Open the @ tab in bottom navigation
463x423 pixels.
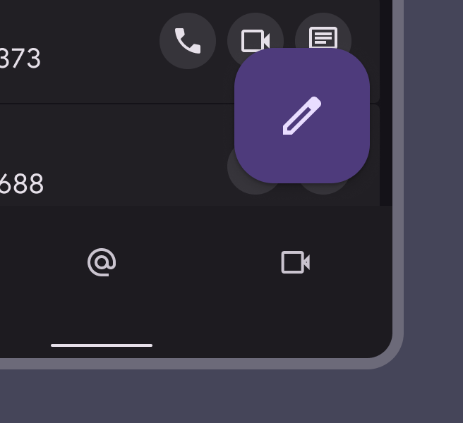(x=102, y=262)
